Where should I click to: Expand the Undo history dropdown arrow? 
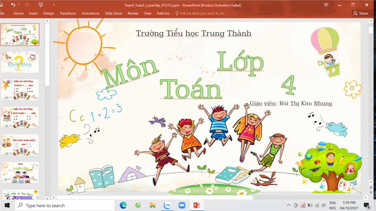pos(19,5)
